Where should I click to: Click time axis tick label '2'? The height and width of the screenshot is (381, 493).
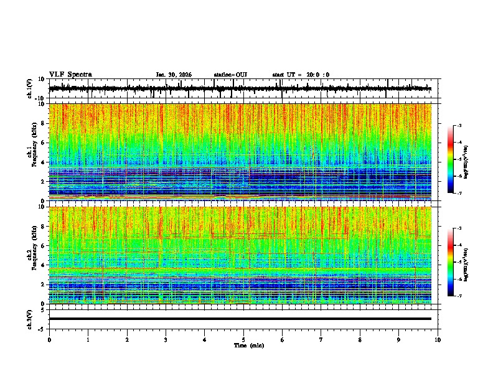(x=127, y=340)
